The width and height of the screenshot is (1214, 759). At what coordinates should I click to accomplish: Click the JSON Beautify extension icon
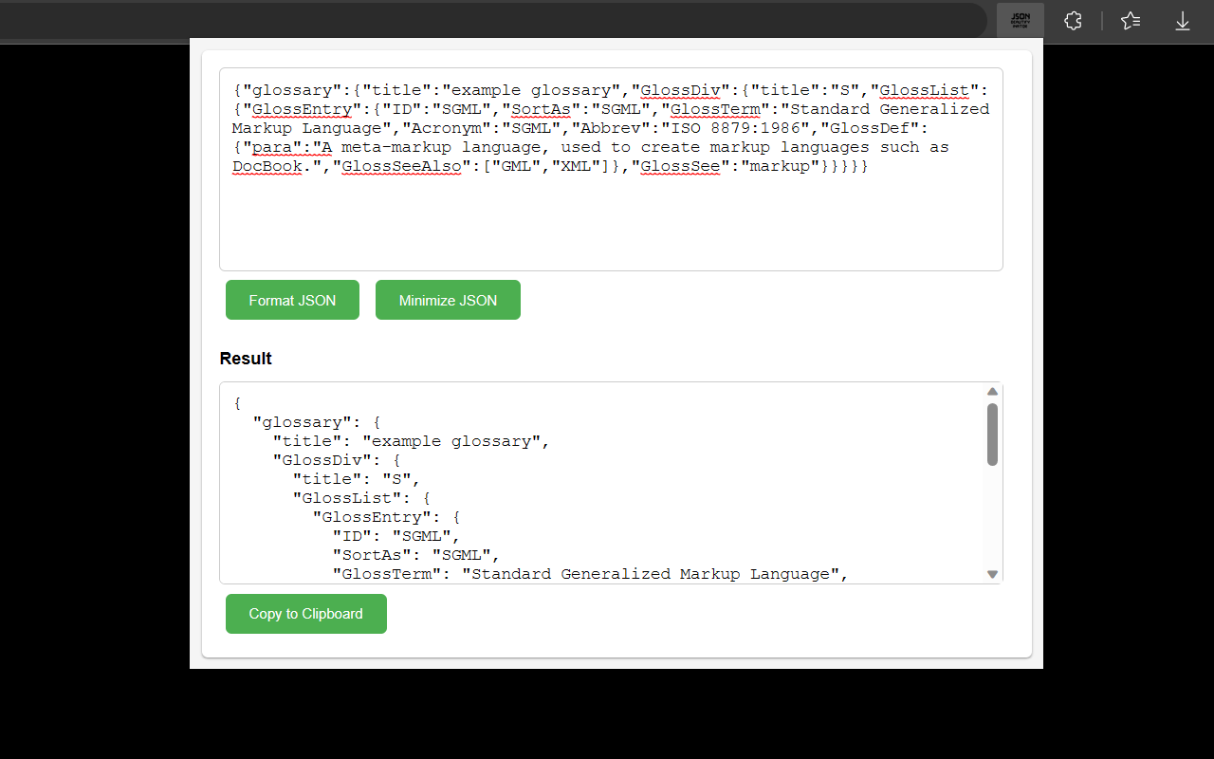point(1021,20)
